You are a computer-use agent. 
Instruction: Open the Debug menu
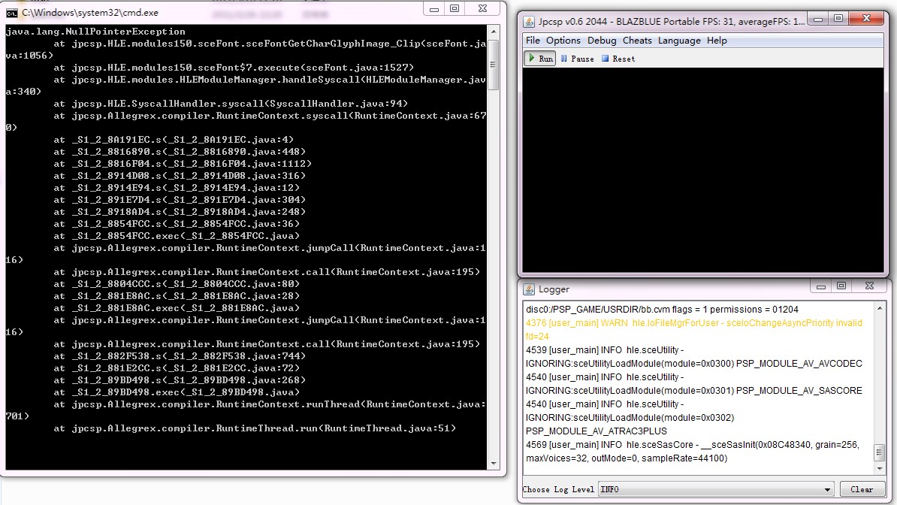point(602,41)
